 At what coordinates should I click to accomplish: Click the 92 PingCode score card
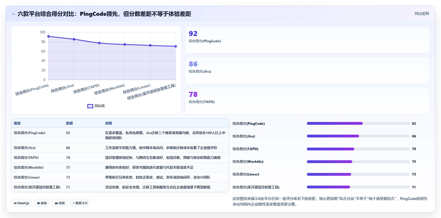pyautogui.click(x=307, y=40)
